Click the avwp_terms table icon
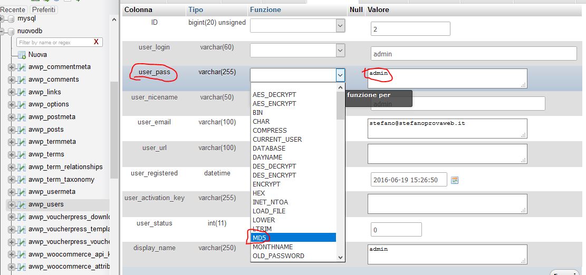586x275 pixels. click(x=22, y=155)
